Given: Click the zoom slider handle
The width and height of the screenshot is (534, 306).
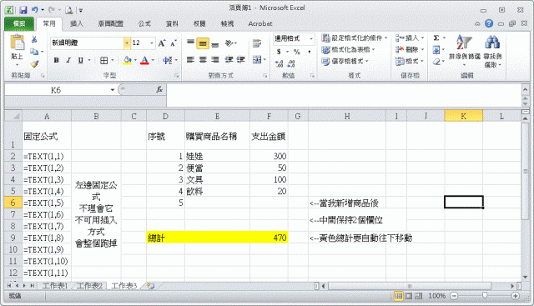Looking at the screenshot, I should [x=485, y=296].
